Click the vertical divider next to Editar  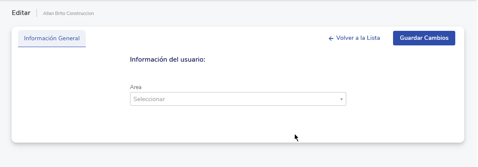point(36,13)
